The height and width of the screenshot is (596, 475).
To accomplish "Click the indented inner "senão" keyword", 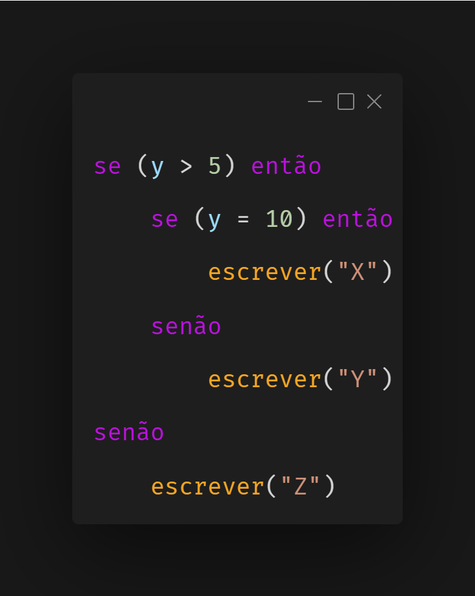I will pyautogui.click(x=187, y=326).
